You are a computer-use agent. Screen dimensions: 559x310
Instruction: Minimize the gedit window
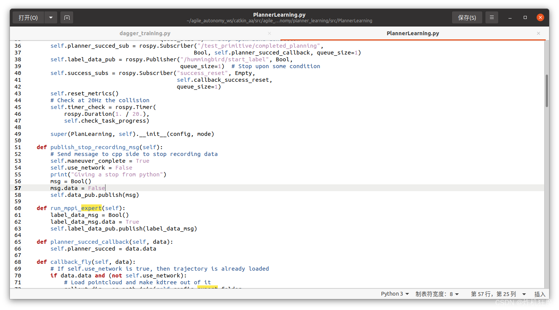(x=510, y=18)
